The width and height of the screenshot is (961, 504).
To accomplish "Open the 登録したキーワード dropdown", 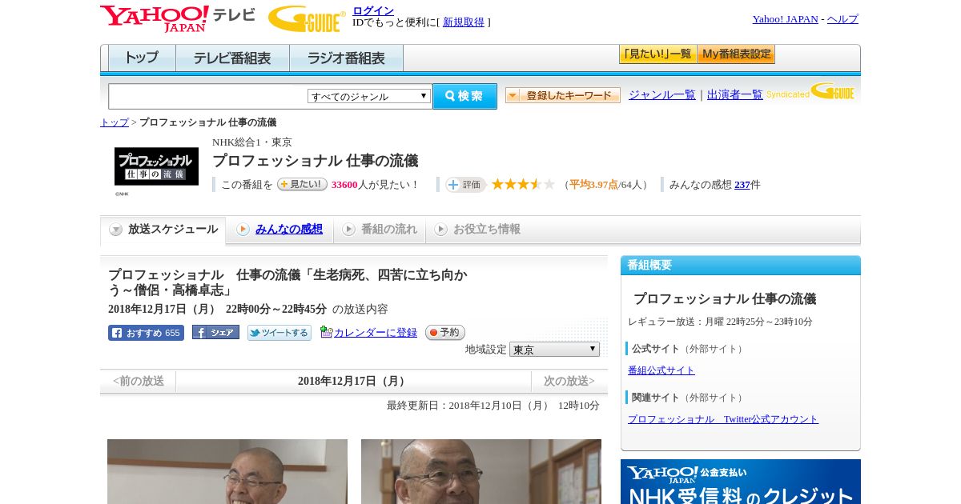I will click(563, 95).
